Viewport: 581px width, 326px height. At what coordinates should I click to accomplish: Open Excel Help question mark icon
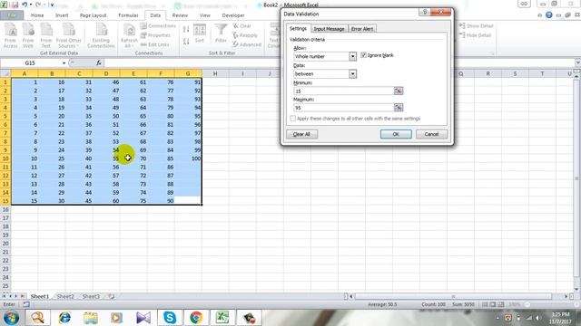point(549,15)
